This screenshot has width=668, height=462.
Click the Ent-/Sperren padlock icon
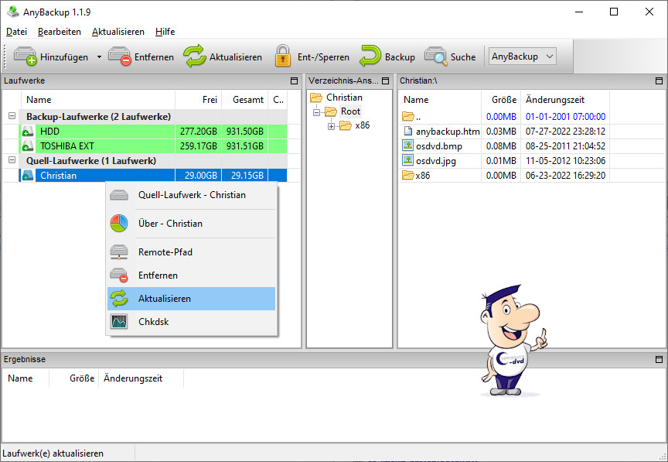click(x=283, y=56)
